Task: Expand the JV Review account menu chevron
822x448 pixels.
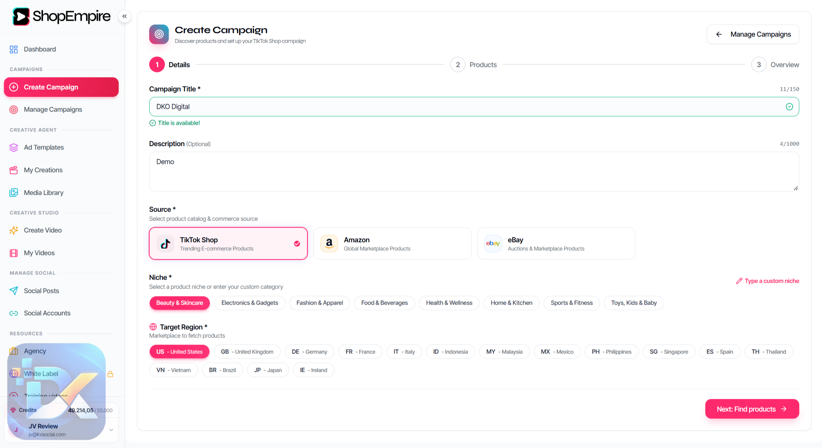Action: pos(111,430)
